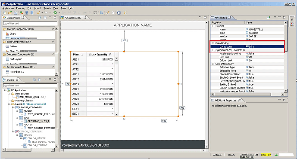297x159 pixels.
Task: Collapse the User Interactivity property group
Action: click(213, 64)
